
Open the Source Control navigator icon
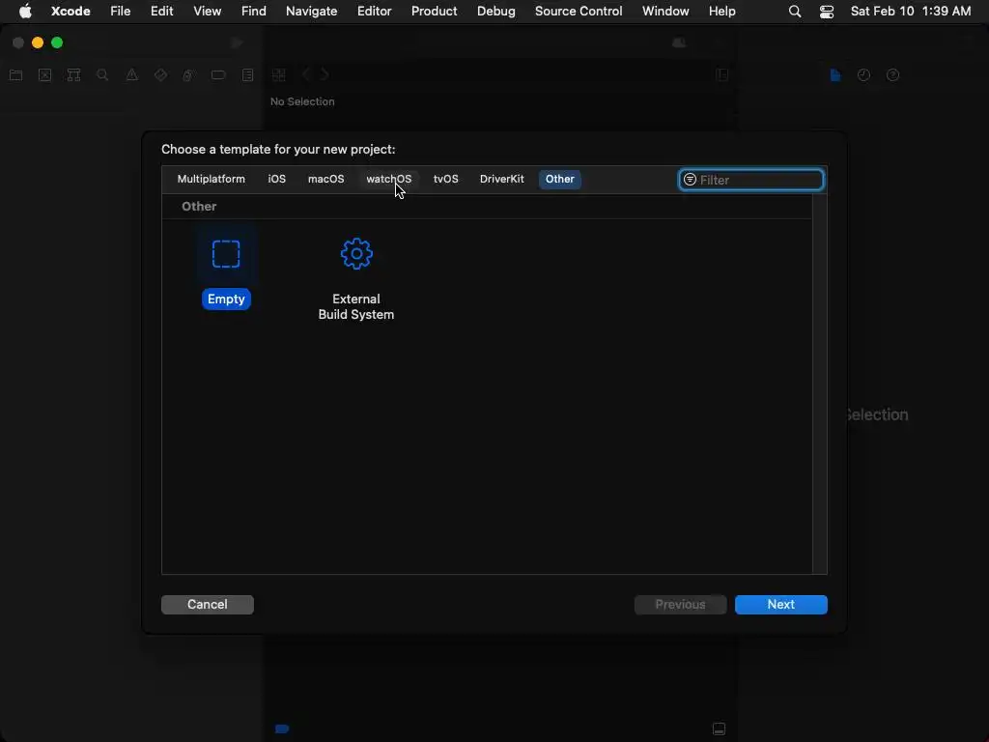click(44, 75)
